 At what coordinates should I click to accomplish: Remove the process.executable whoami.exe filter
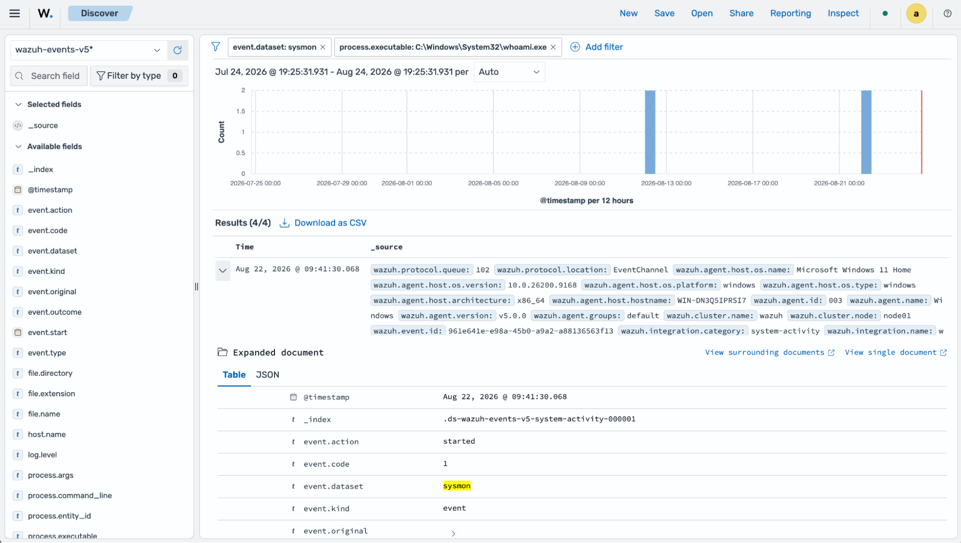(x=553, y=47)
